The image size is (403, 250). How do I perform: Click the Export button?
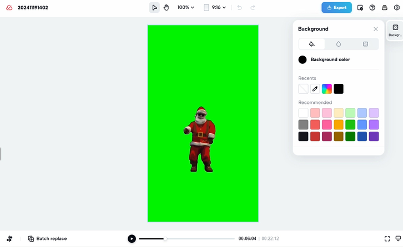tap(336, 8)
